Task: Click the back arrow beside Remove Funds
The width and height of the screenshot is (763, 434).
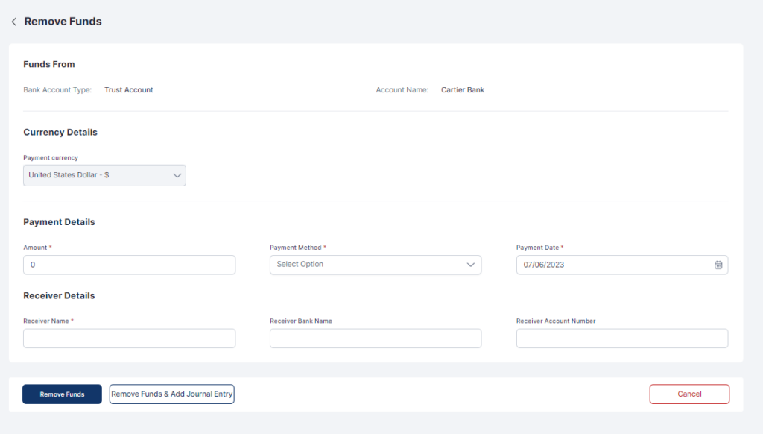Action: (x=13, y=22)
